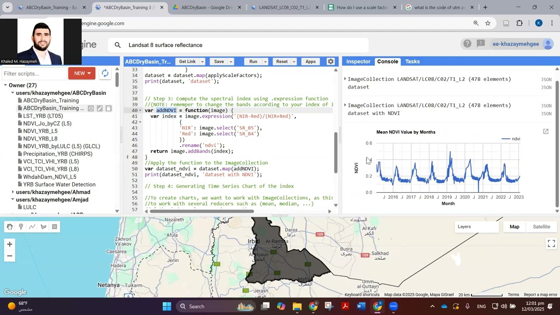560x315 pixels.
Task: Select the draw rectangle tool
Action: click(x=55, y=227)
